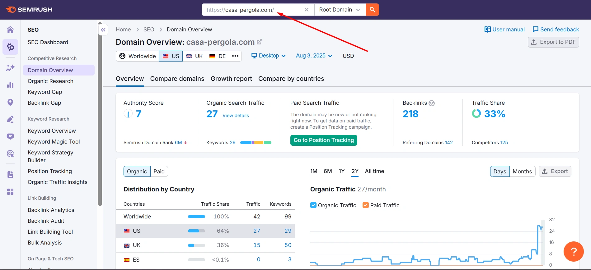
Task: Switch to the Paid toggle
Action: coord(159,172)
